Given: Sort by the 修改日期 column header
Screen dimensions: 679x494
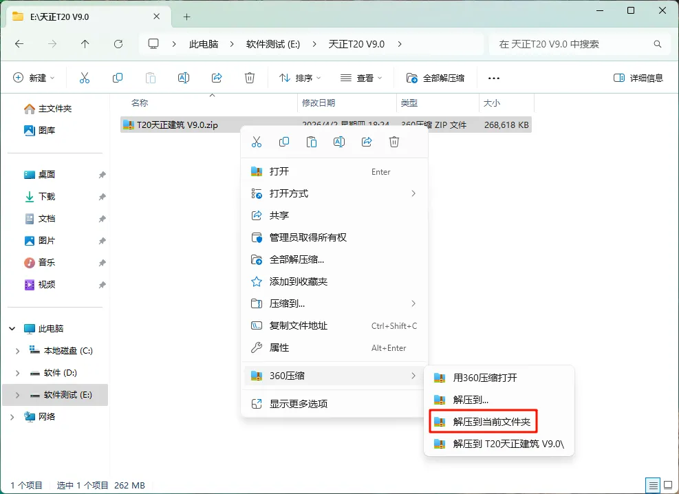Looking at the screenshot, I should click(x=319, y=103).
